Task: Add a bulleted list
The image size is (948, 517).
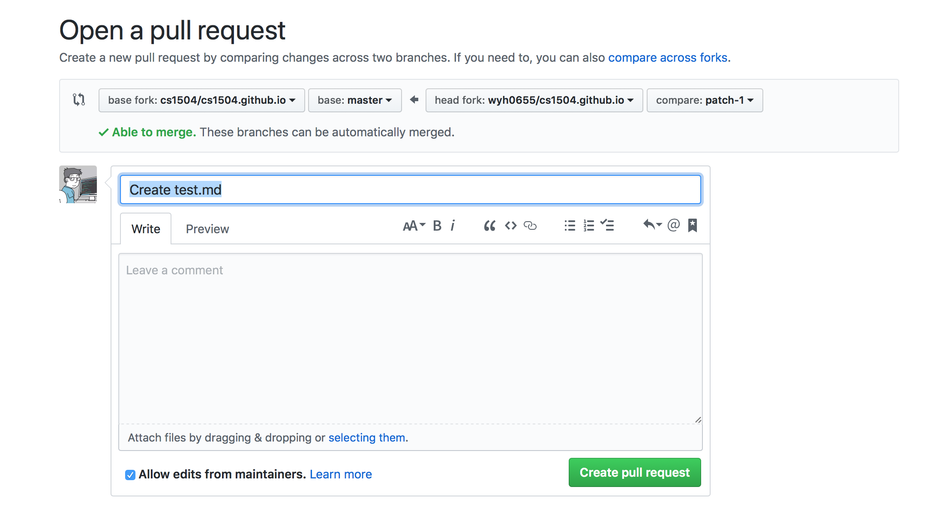Action: click(570, 225)
